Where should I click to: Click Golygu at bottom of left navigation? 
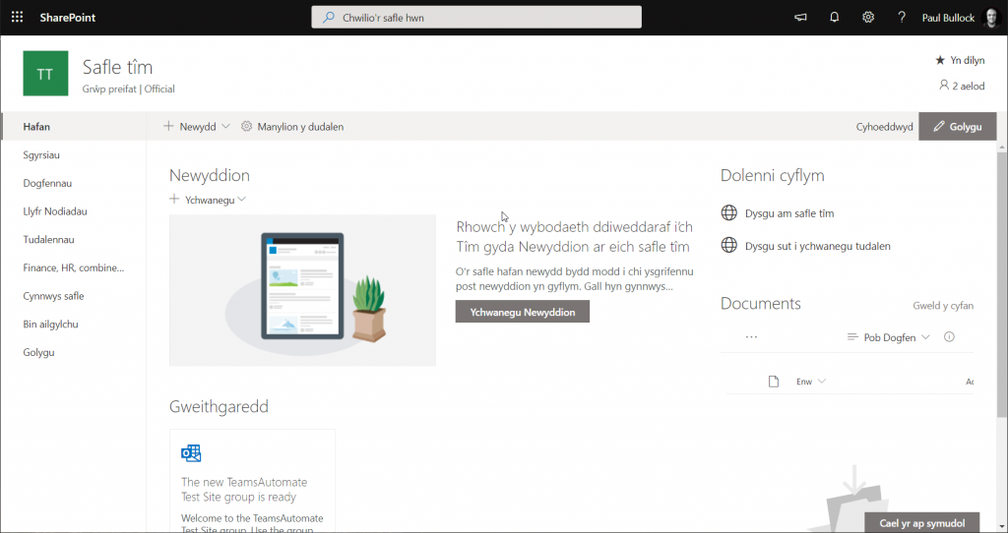tap(38, 353)
